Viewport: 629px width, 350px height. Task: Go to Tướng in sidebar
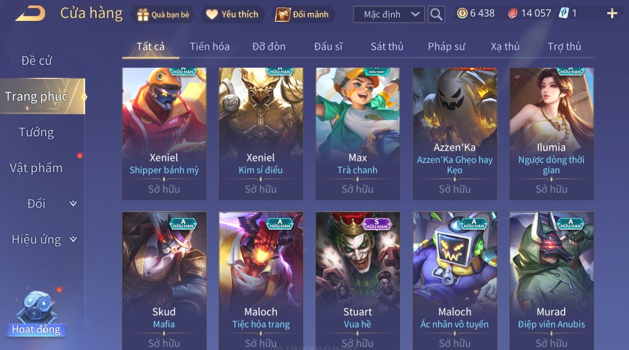(36, 132)
